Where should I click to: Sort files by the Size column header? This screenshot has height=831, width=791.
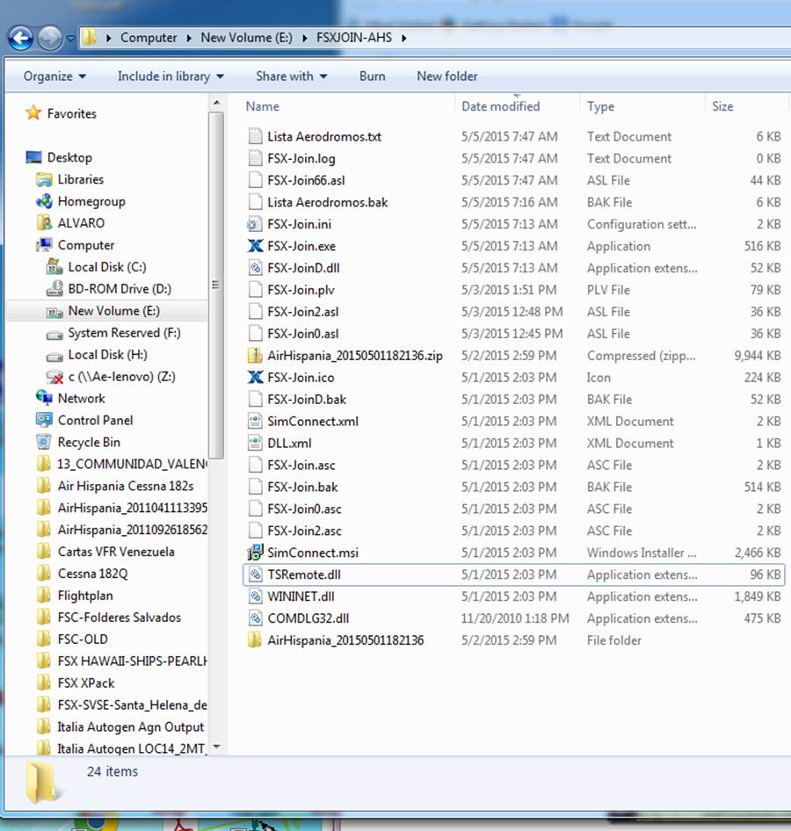point(722,106)
